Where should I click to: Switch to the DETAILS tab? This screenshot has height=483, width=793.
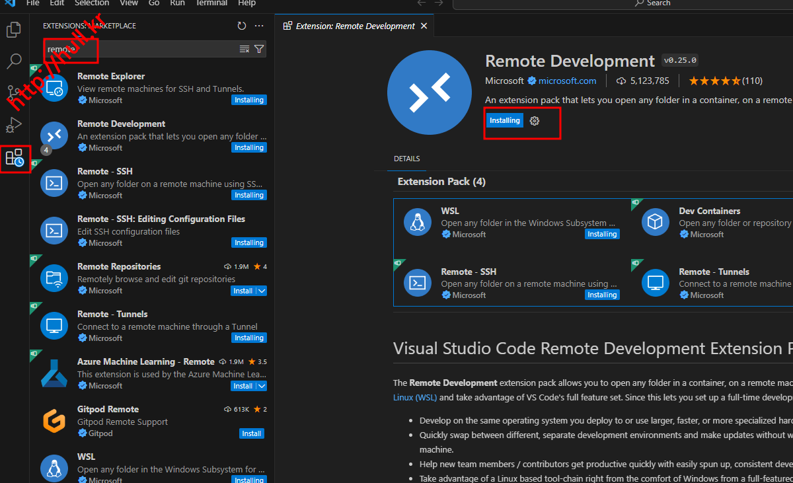tap(406, 159)
